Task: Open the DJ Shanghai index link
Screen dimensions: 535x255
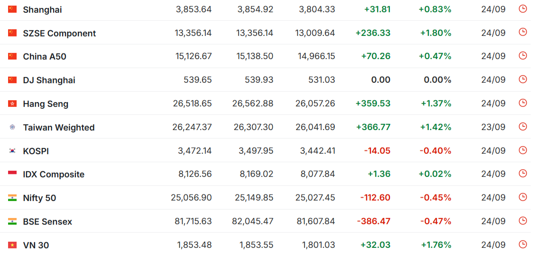Action: coord(49,80)
